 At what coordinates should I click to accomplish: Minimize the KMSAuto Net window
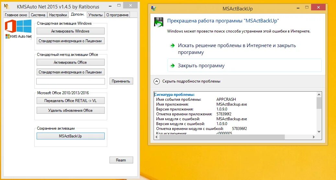point(110,6)
